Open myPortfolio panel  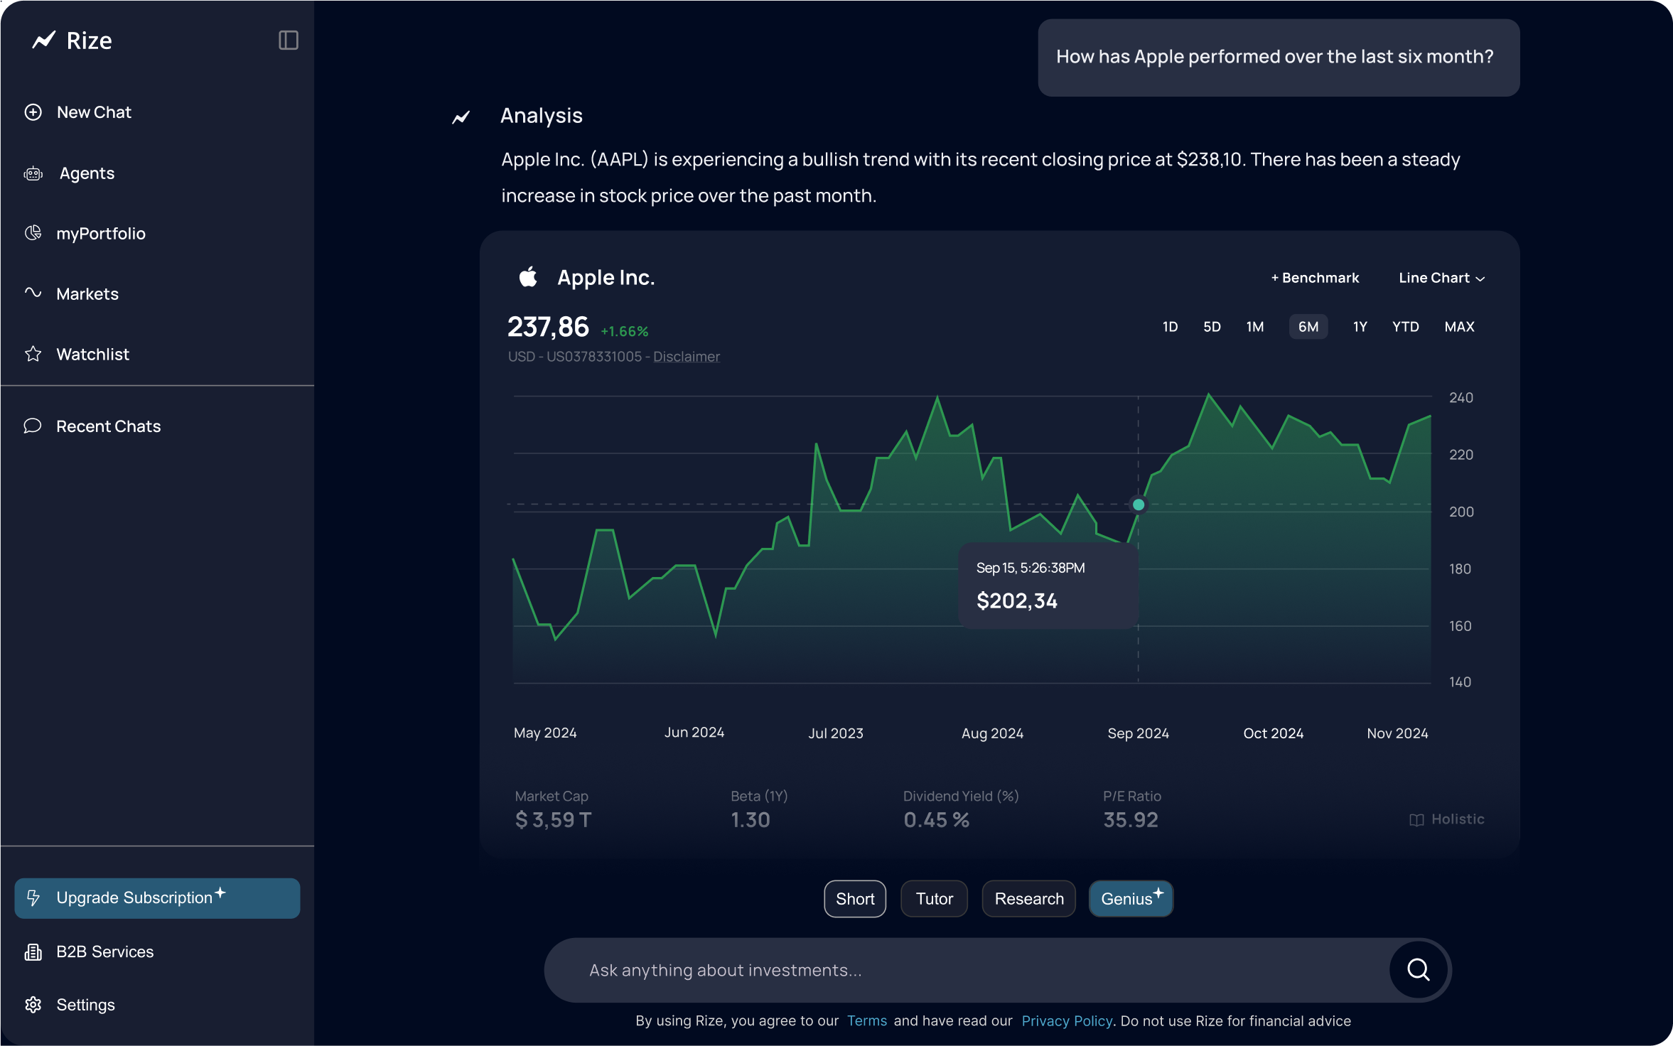(100, 234)
